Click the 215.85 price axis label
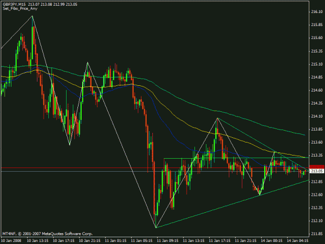325x244 pixels. 317,25
